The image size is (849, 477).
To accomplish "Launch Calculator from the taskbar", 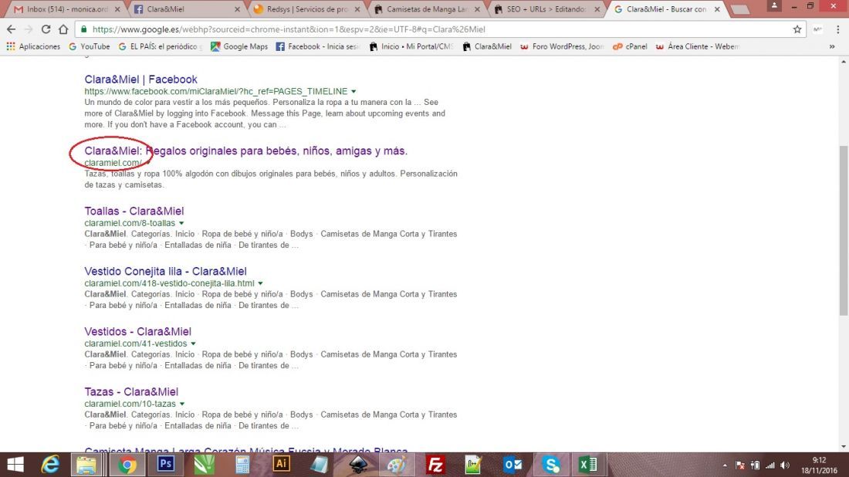I will click(x=242, y=465).
